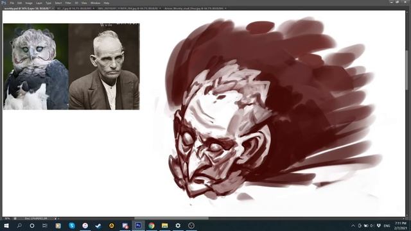Image resolution: width=411 pixels, height=231 pixels.
Task: Click the battery icon in system tray
Action: coord(366,225)
